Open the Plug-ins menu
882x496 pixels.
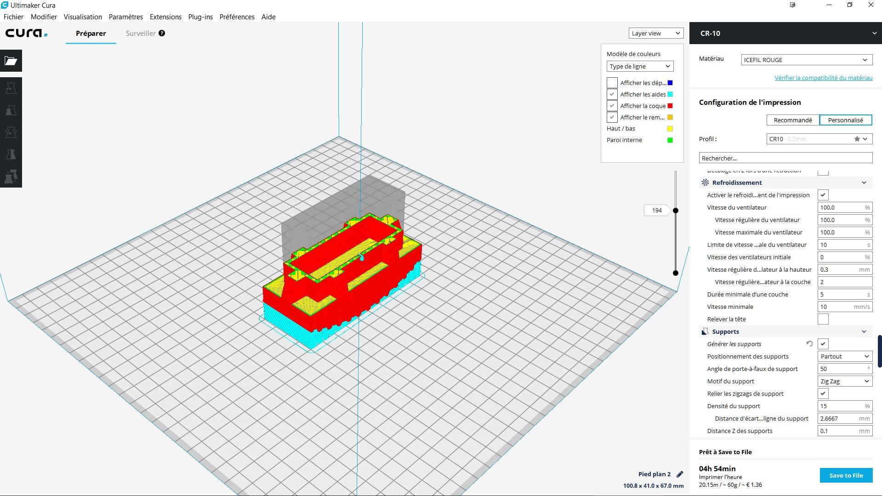click(200, 17)
